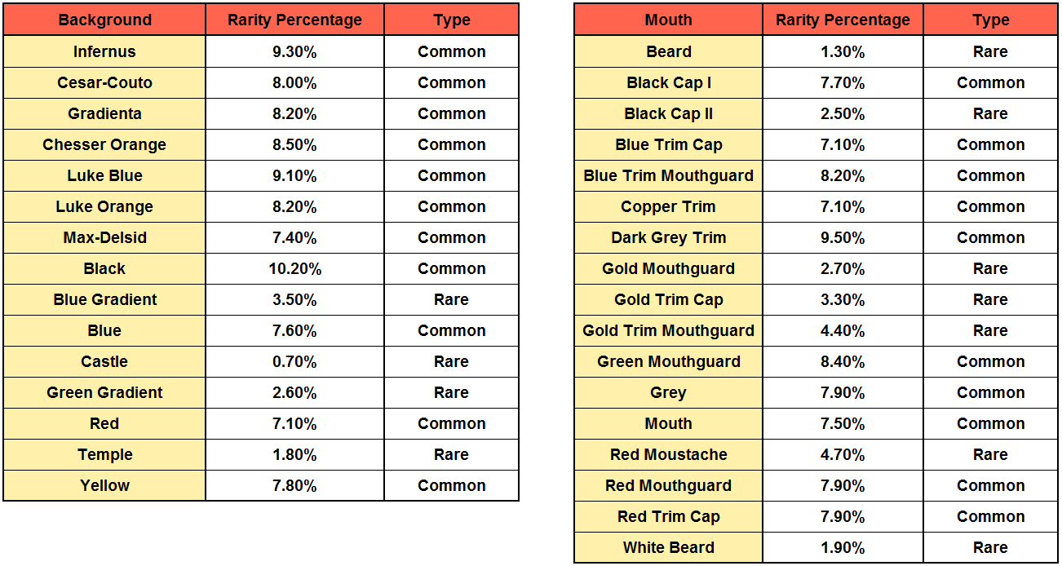The width and height of the screenshot is (1062, 566).
Task: Select the Dark Grey Trim cell
Action: click(668, 237)
